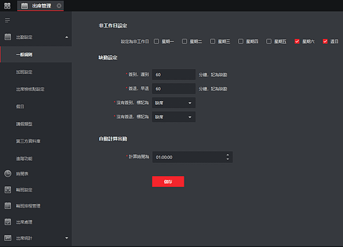343x247 pixels.
Task: Click the red 儲存 save button
Action: point(168,182)
